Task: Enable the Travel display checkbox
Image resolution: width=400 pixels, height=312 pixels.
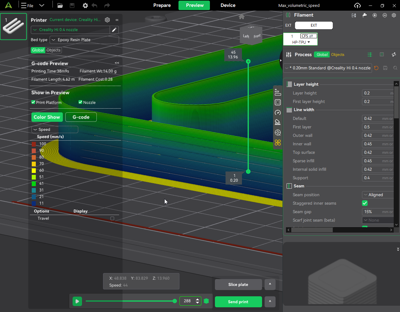Action: [112, 218]
